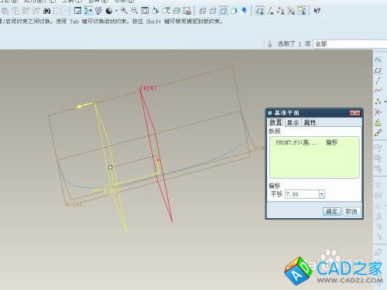Toggle datum axis display on or off
Image resolution: width=387 pixels, height=290 pixels.
click(270, 11)
